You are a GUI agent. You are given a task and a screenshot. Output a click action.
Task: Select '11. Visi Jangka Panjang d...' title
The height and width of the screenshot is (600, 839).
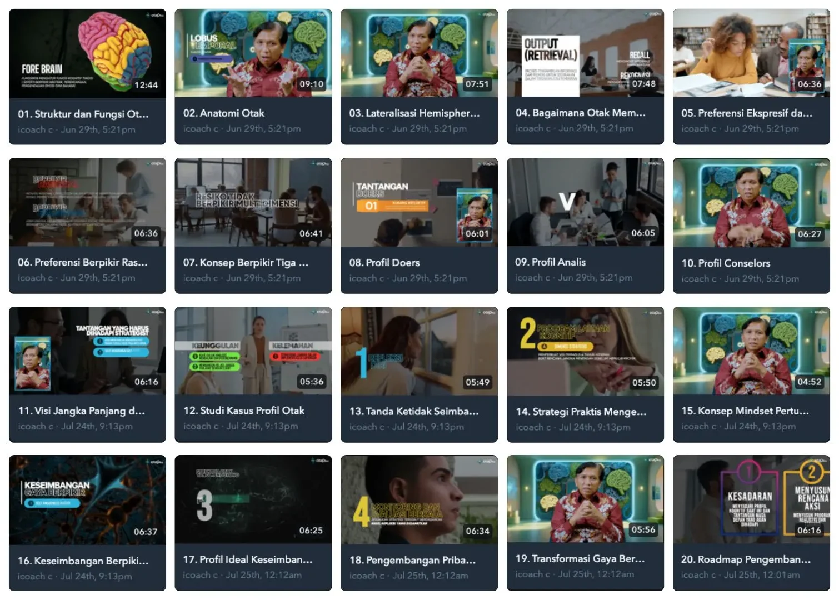pyautogui.click(x=81, y=411)
